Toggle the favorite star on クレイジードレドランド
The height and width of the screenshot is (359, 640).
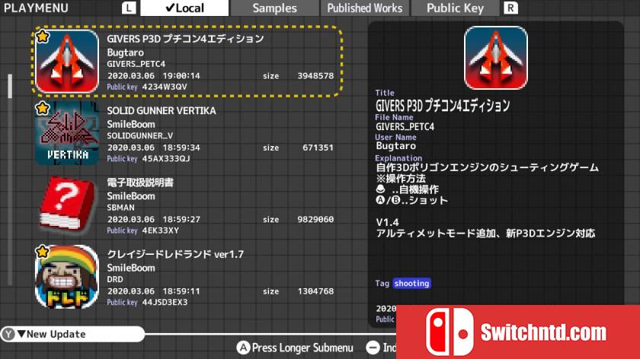pyautogui.click(x=43, y=252)
